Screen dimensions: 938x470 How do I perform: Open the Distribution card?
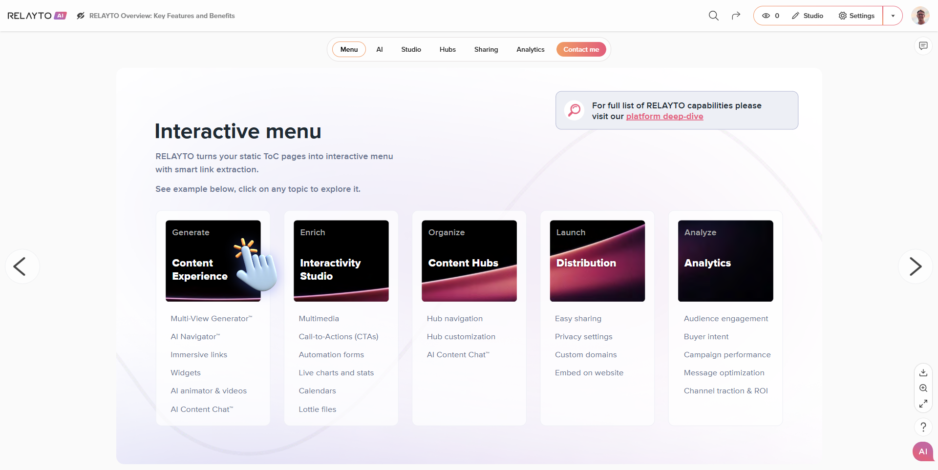(x=597, y=261)
